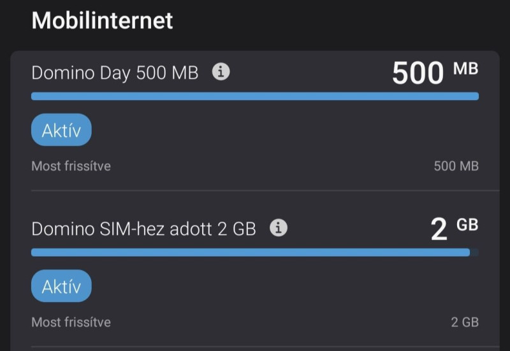
Task: Click the small 2 GB total label
Action: pos(465,322)
